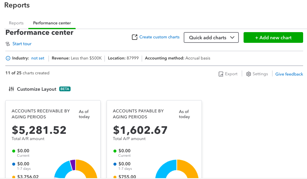Image resolution: width=307 pixels, height=179 pixels.
Task: Click the $5,281.52 total A/R amount
Action: (x=39, y=130)
